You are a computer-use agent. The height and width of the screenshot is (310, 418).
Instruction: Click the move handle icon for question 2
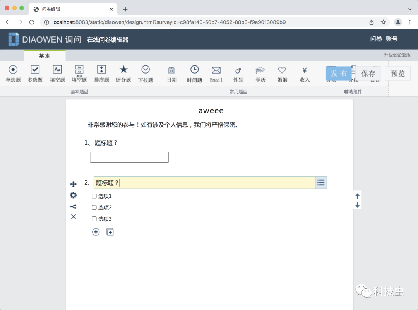pyautogui.click(x=73, y=184)
